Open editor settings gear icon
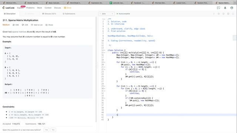 pos(228,14)
